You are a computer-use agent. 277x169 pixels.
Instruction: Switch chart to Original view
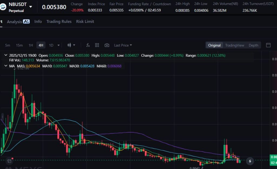click(214, 45)
